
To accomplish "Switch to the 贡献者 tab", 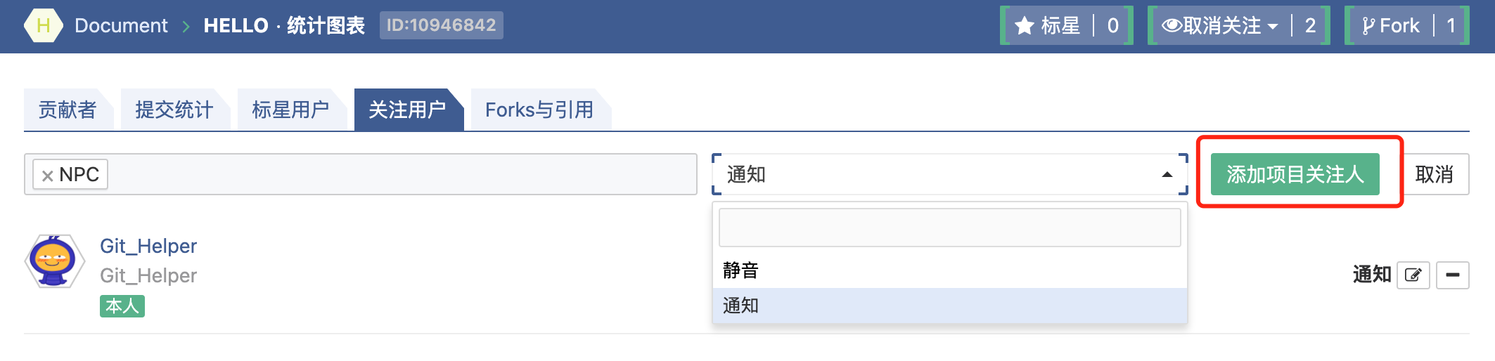I will click(x=68, y=110).
